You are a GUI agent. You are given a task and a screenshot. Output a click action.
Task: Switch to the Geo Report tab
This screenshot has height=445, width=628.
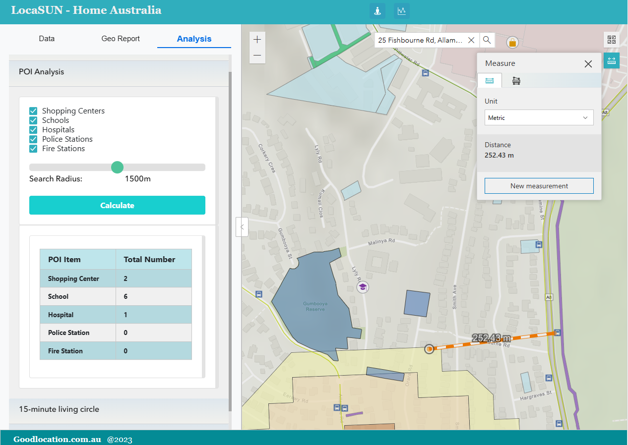click(x=121, y=39)
